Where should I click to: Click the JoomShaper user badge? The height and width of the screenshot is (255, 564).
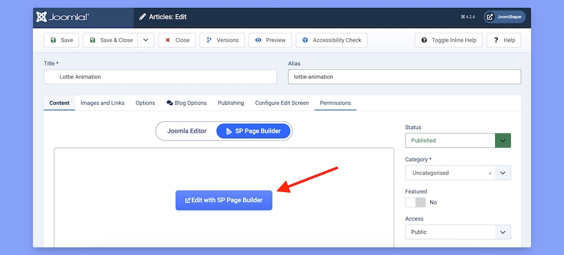click(505, 17)
